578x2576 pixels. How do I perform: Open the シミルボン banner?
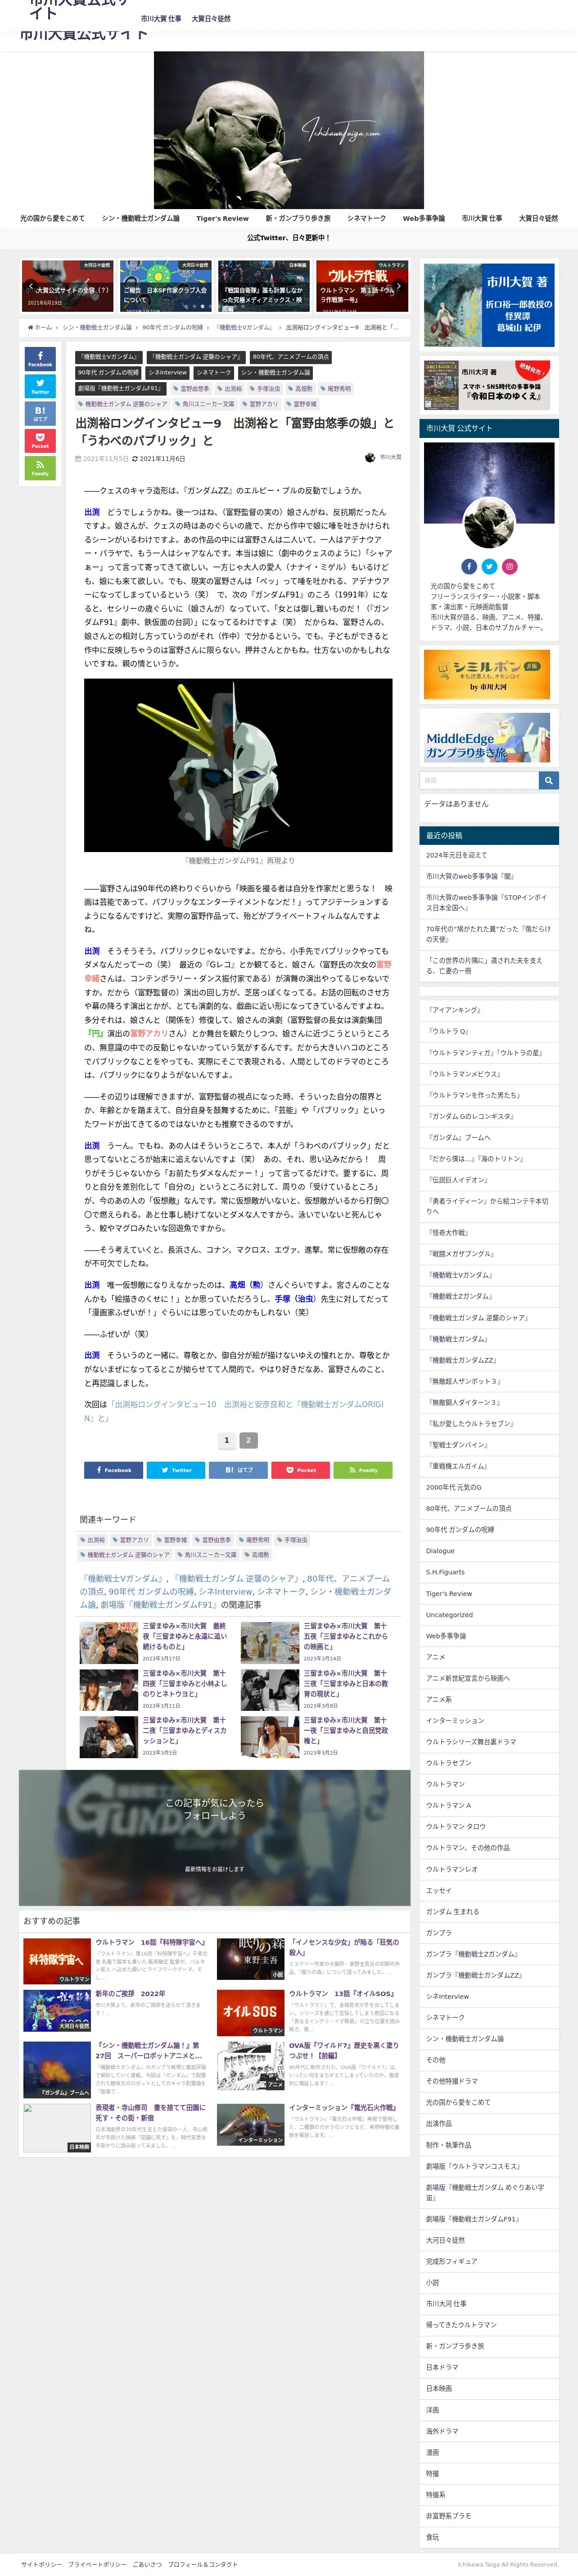(x=487, y=674)
